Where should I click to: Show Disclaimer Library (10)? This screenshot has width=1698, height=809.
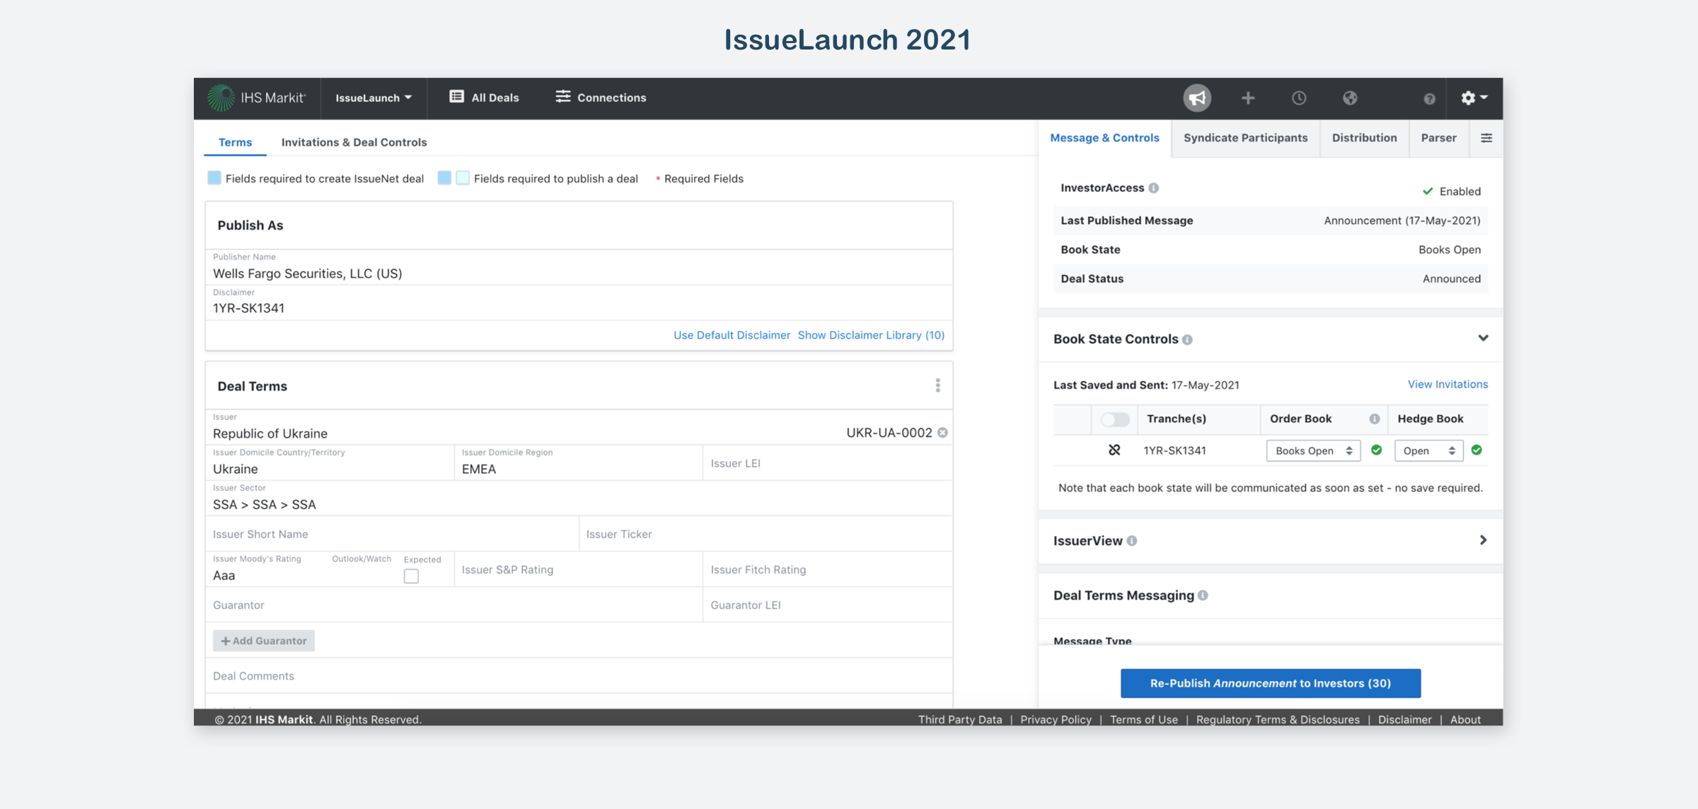coord(871,335)
